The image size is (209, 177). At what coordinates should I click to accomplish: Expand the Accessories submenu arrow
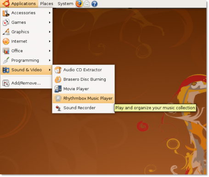50,13
